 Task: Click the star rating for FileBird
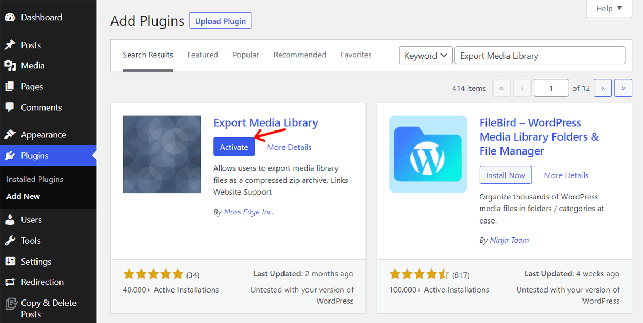(420, 274)
